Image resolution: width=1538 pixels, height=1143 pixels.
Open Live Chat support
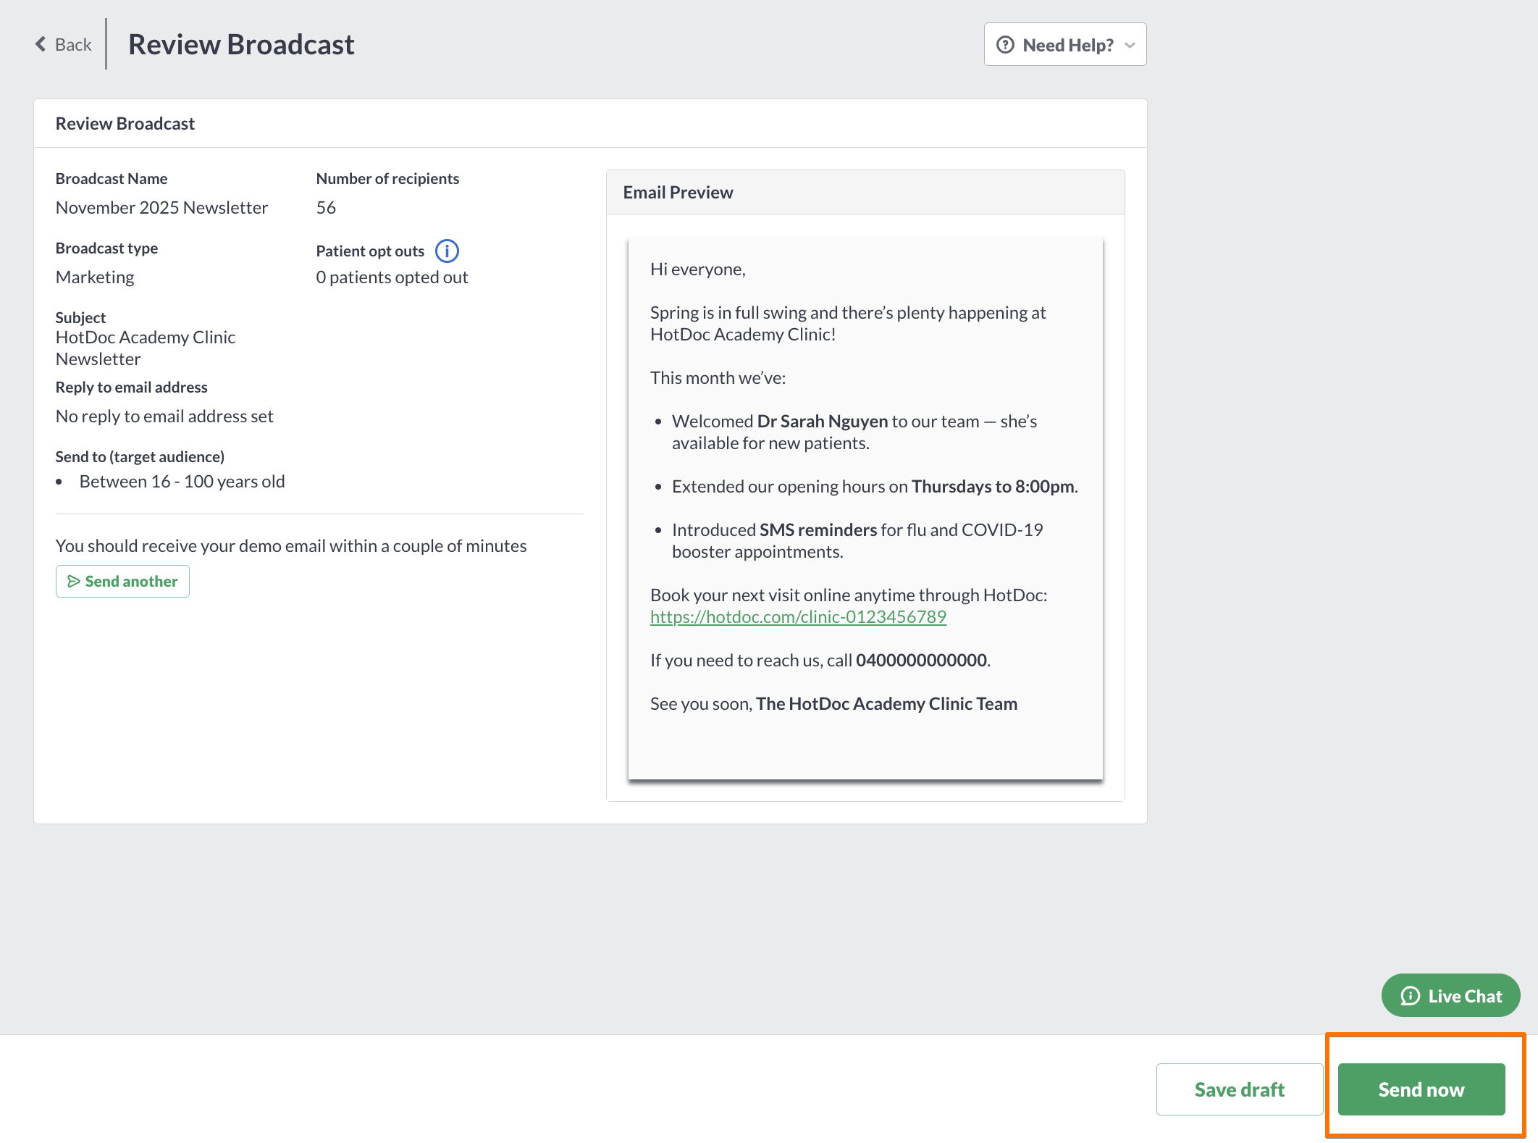click(1450, 996)
